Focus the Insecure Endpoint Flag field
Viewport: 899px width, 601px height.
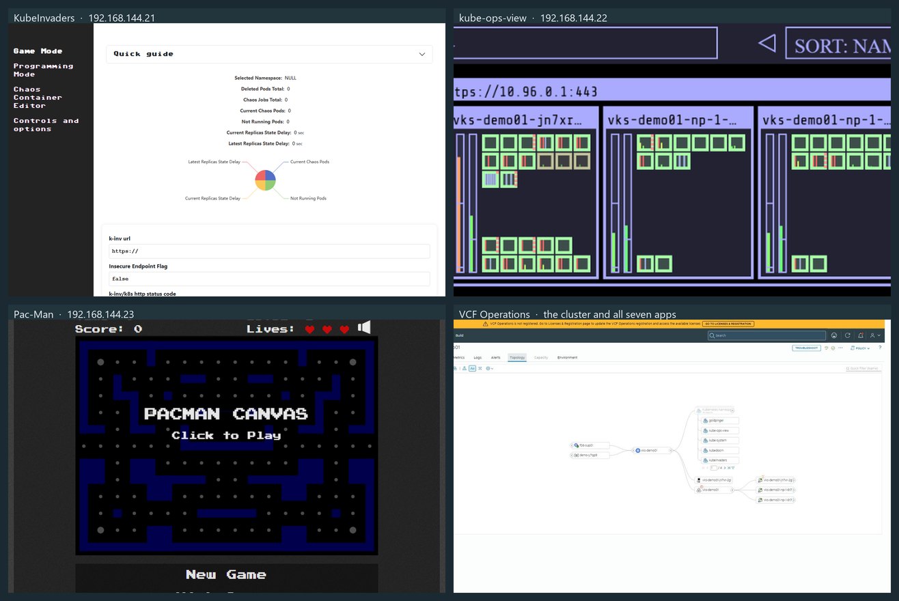coord(269,279)
